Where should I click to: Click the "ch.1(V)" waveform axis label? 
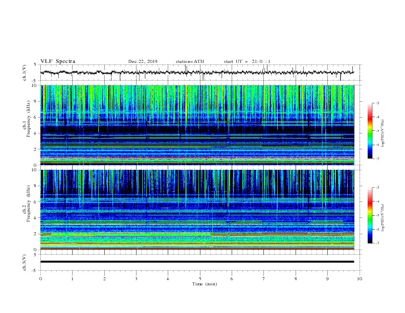[x=25, y=73]
